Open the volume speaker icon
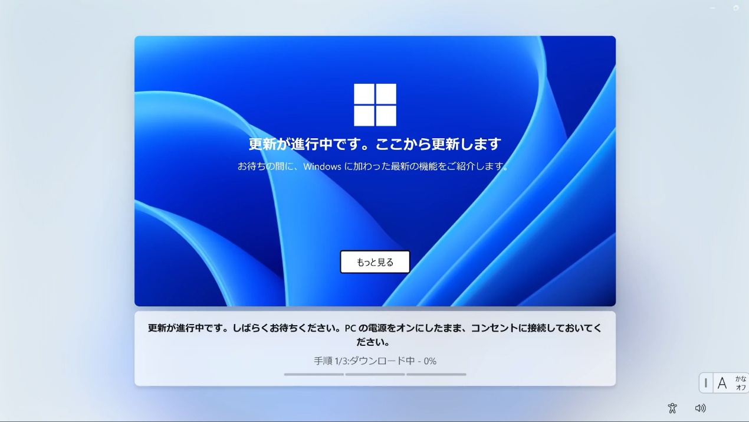The image size is (749, 422). 700,408
